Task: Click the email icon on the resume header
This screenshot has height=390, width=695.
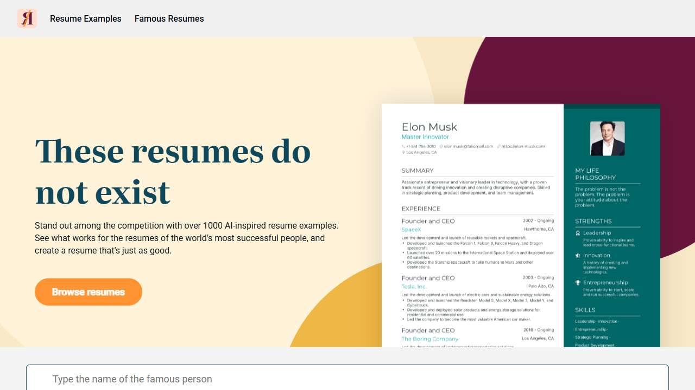Action: (x=441, y=146)
